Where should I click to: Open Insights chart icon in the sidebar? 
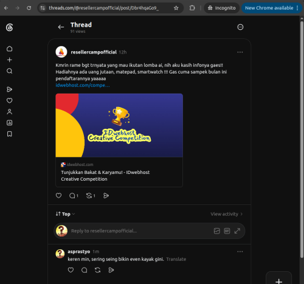(9, 123)
